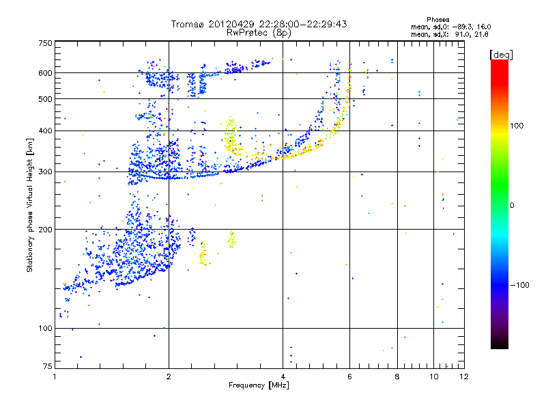Click the 'Stationary phase Virtual Height [km]' axis label

(29, 205)
